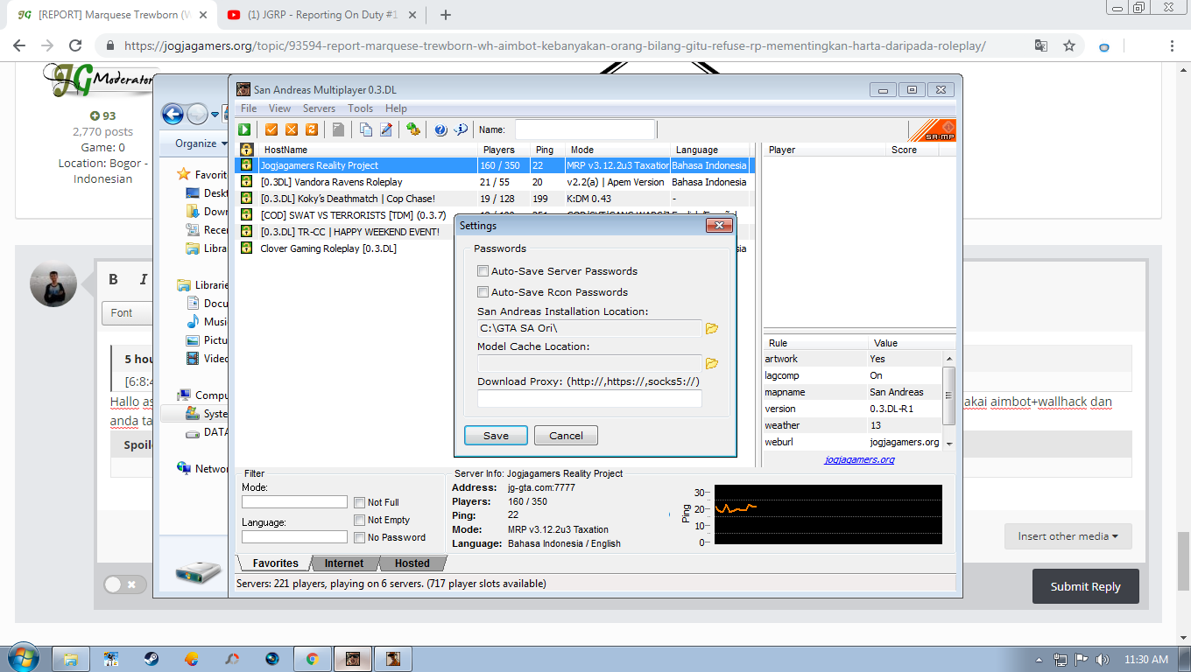Click the Language filter input field
The height and width of the screenshot is (672, 1191).
coord(294,537)
